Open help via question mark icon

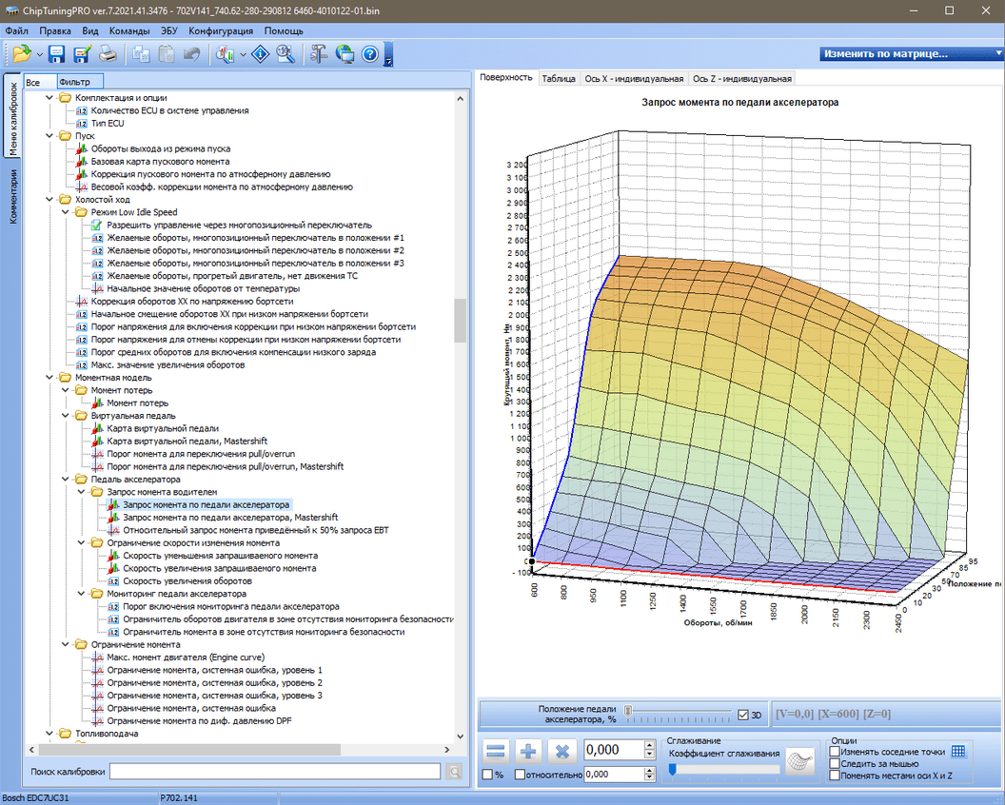coord(370,54)
